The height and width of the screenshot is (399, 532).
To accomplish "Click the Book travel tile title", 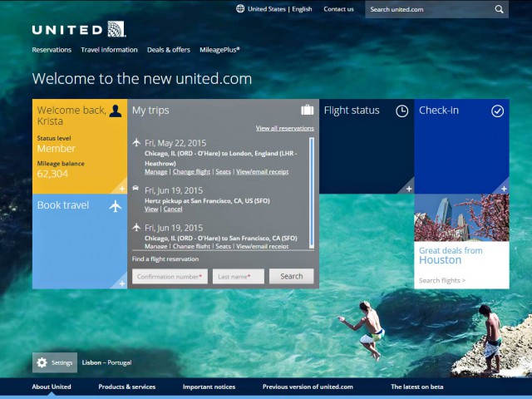I will (x=63, y=205).
